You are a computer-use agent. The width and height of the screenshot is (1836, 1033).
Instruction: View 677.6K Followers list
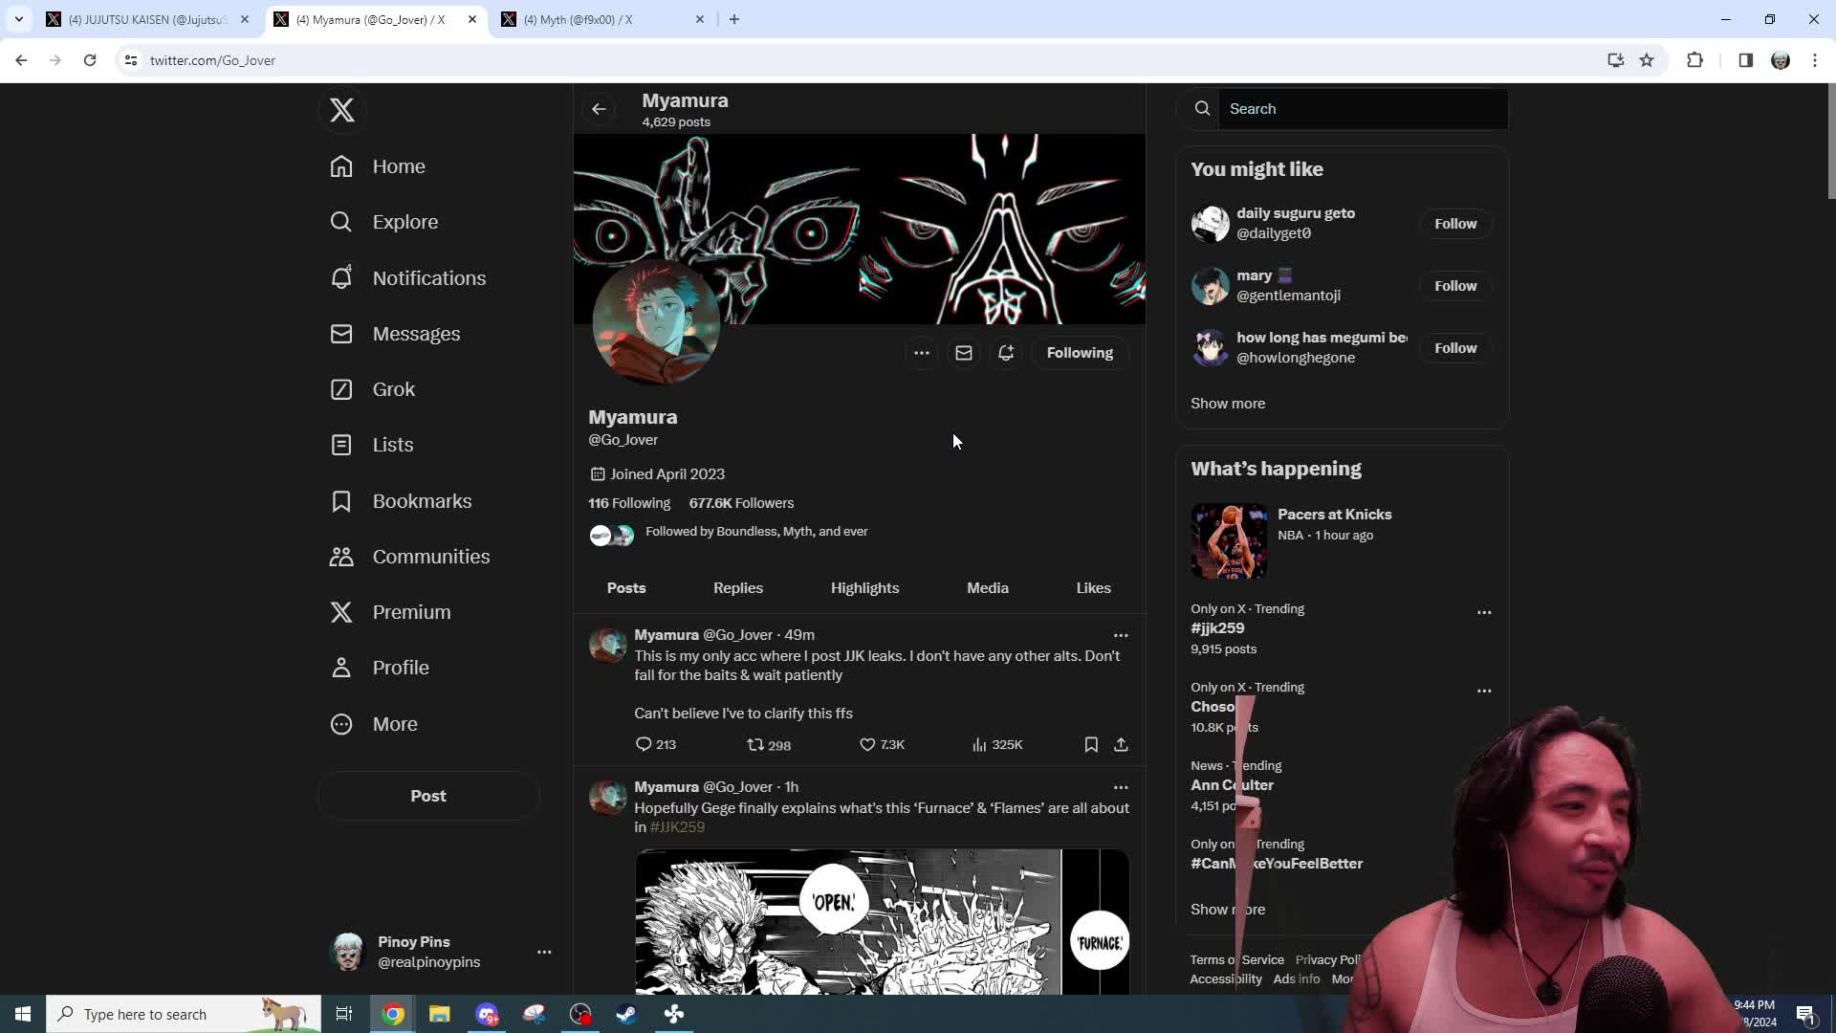[741, 503]
